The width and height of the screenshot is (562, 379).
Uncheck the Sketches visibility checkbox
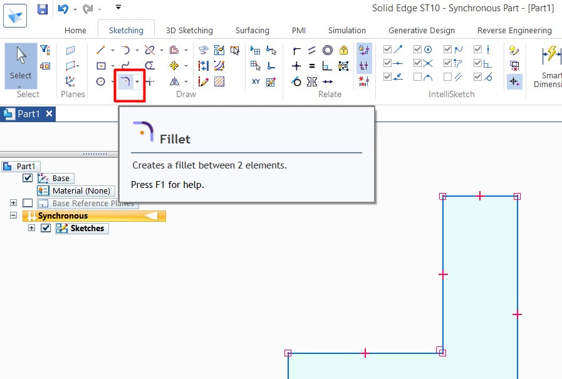click(46, 228)
